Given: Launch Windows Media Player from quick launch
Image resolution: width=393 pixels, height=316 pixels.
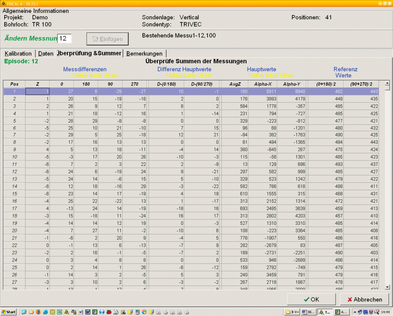Looking at the screenshot, I should 144,312.
